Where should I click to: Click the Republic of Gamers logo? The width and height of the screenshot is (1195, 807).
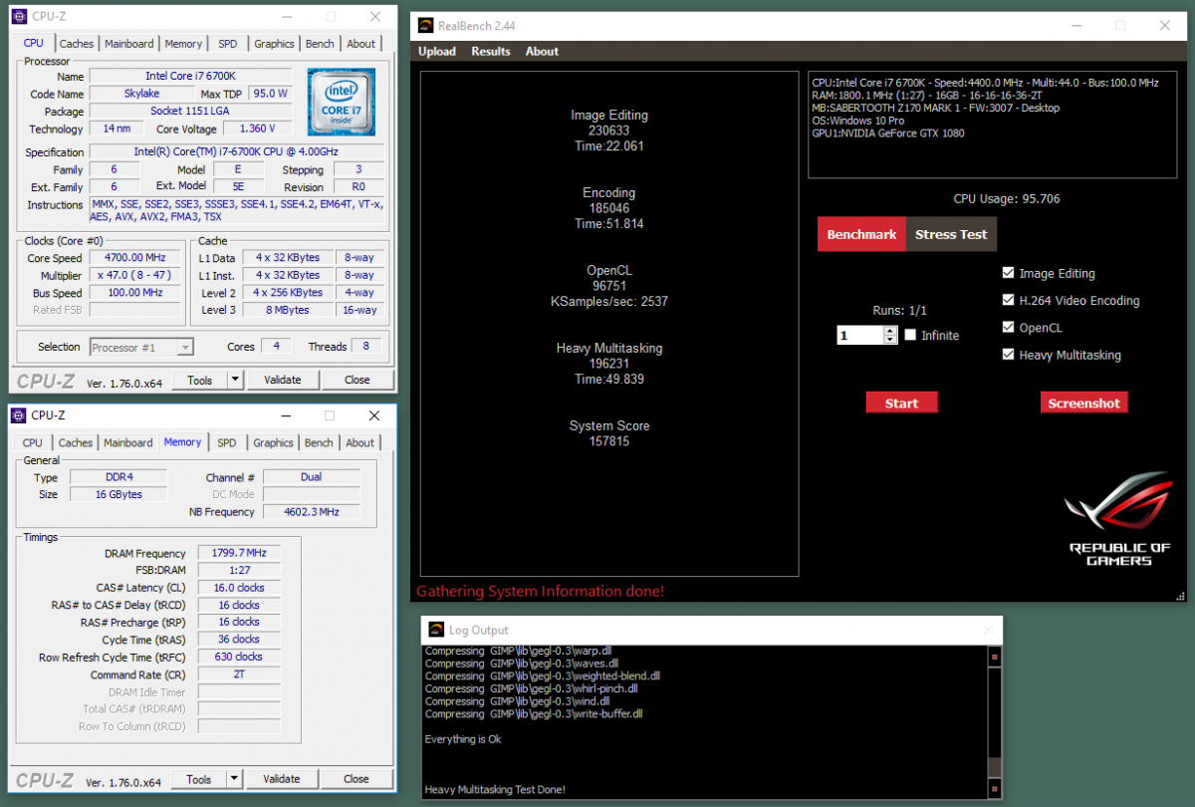point(1120,520)
